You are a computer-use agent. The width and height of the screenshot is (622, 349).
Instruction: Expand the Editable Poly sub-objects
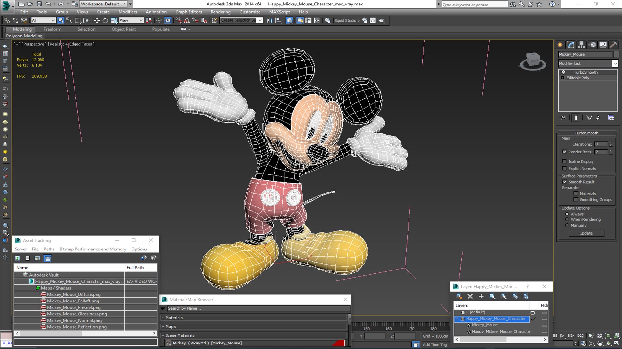(562, 78)
